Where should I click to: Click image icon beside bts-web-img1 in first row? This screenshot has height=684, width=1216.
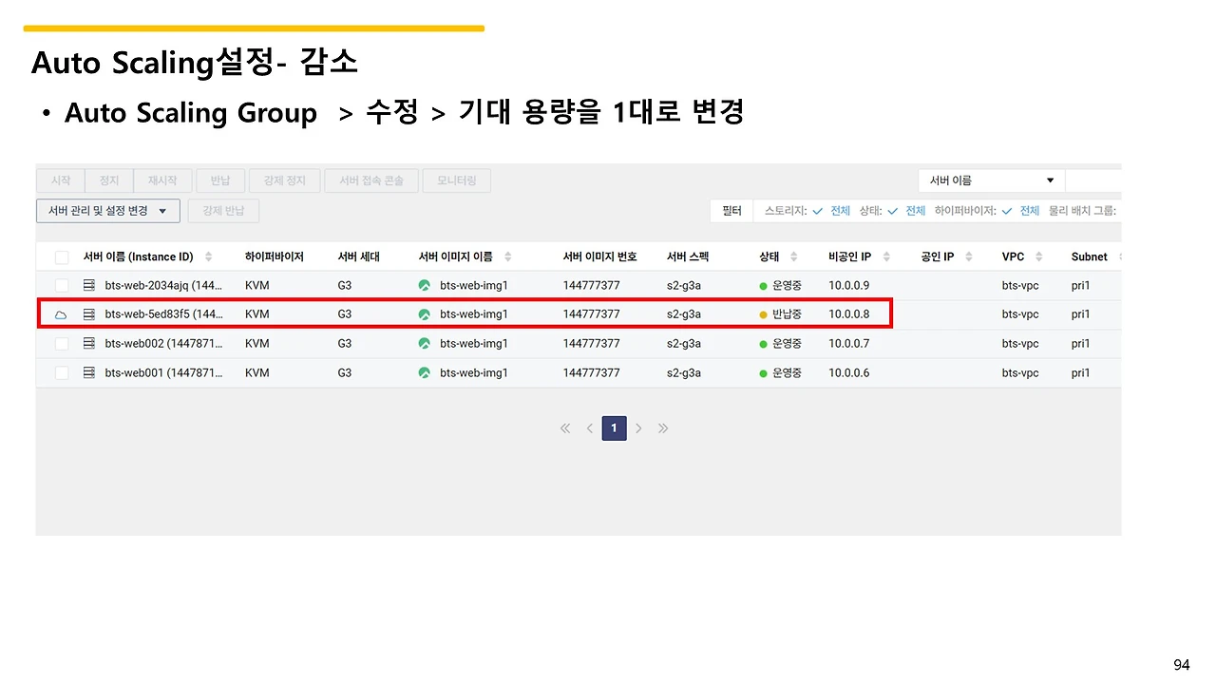424,285
